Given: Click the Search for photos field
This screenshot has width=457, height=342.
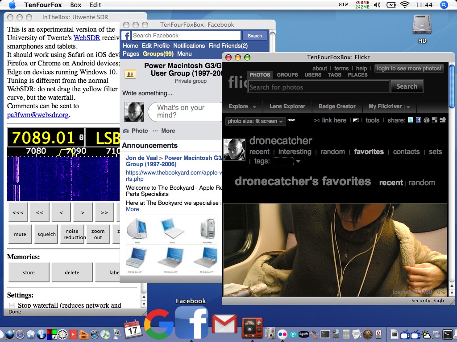Looking at the screenshot, I should pyautogui.click(x=319, y=87).
